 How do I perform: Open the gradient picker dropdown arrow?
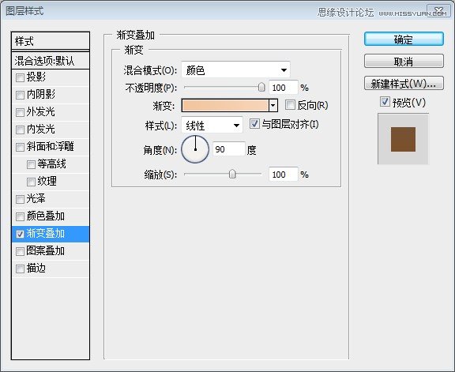click(x=273, y=105)
